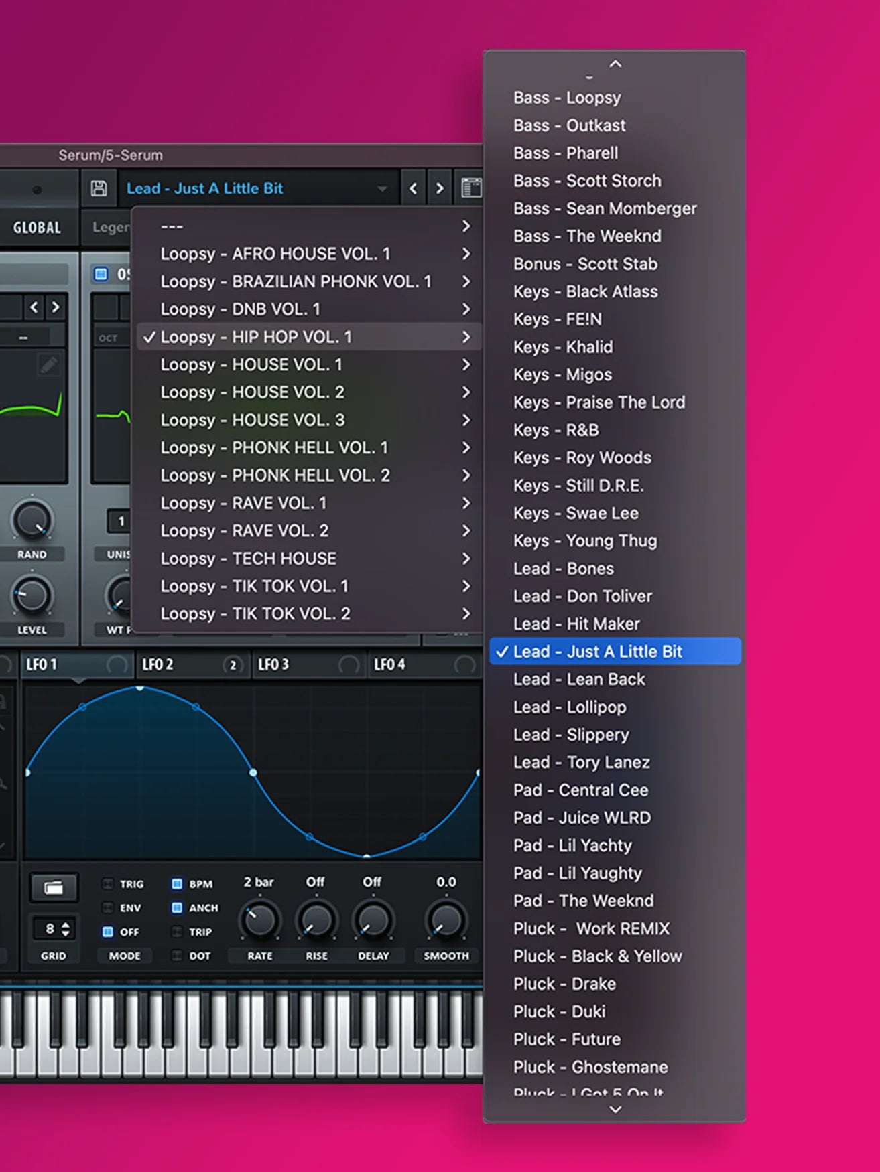The image size is (880, 1172).
Task: Toggle the ENV mode checkbox
Action: (x=107, y=908)
